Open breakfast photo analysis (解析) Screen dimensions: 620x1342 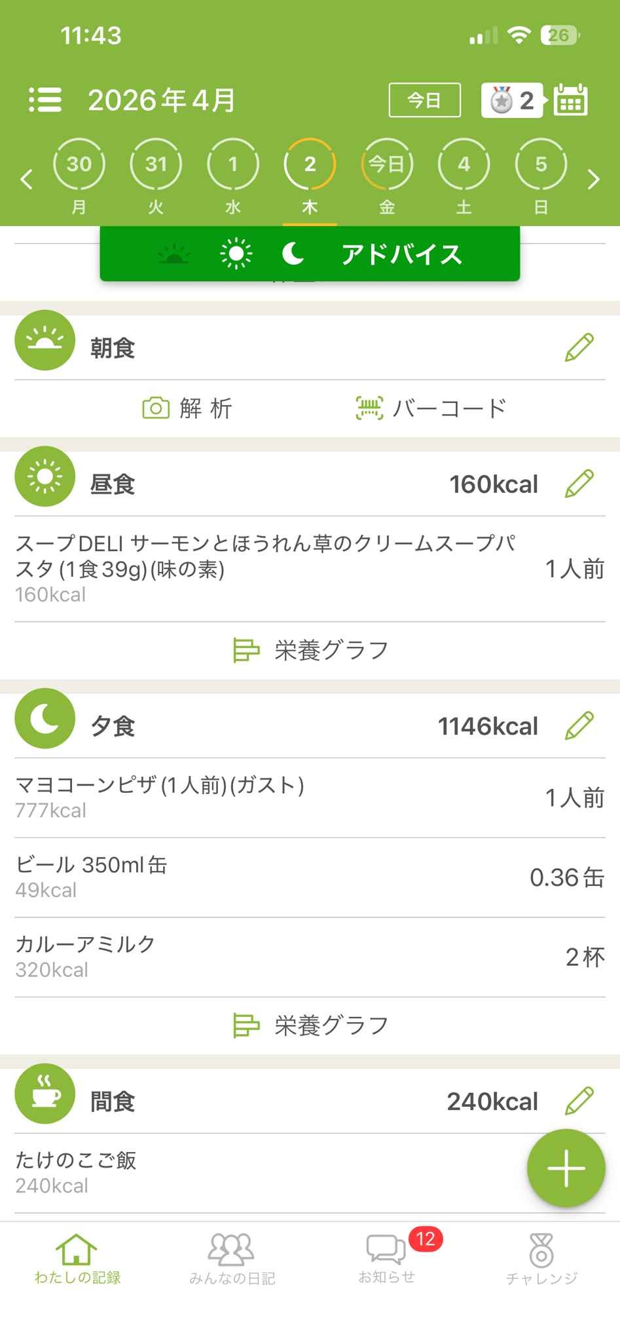pyautogui.click(x=187, y=408)
